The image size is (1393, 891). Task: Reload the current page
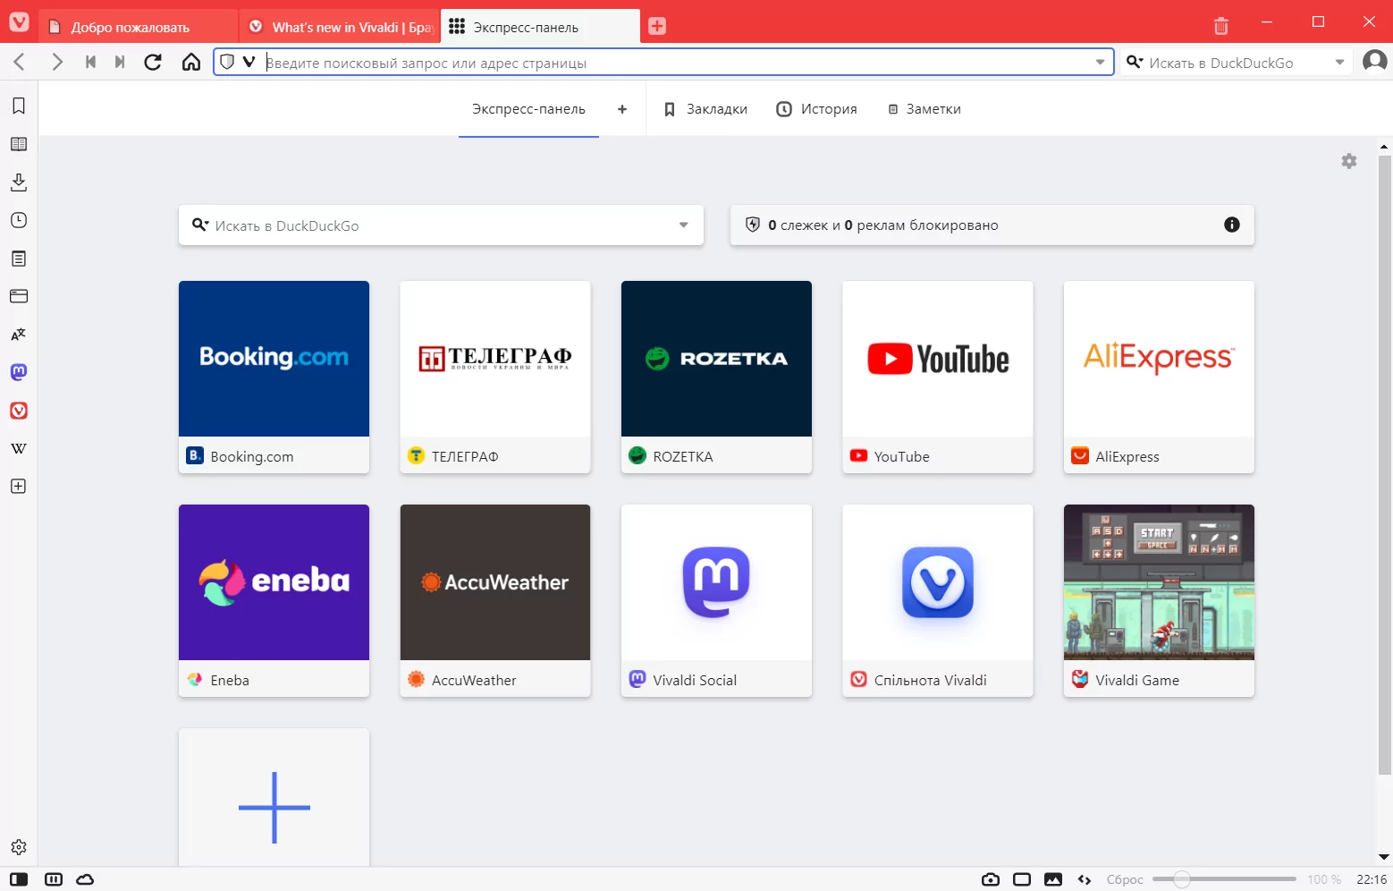pyautogui.click(x=153, y=62)
